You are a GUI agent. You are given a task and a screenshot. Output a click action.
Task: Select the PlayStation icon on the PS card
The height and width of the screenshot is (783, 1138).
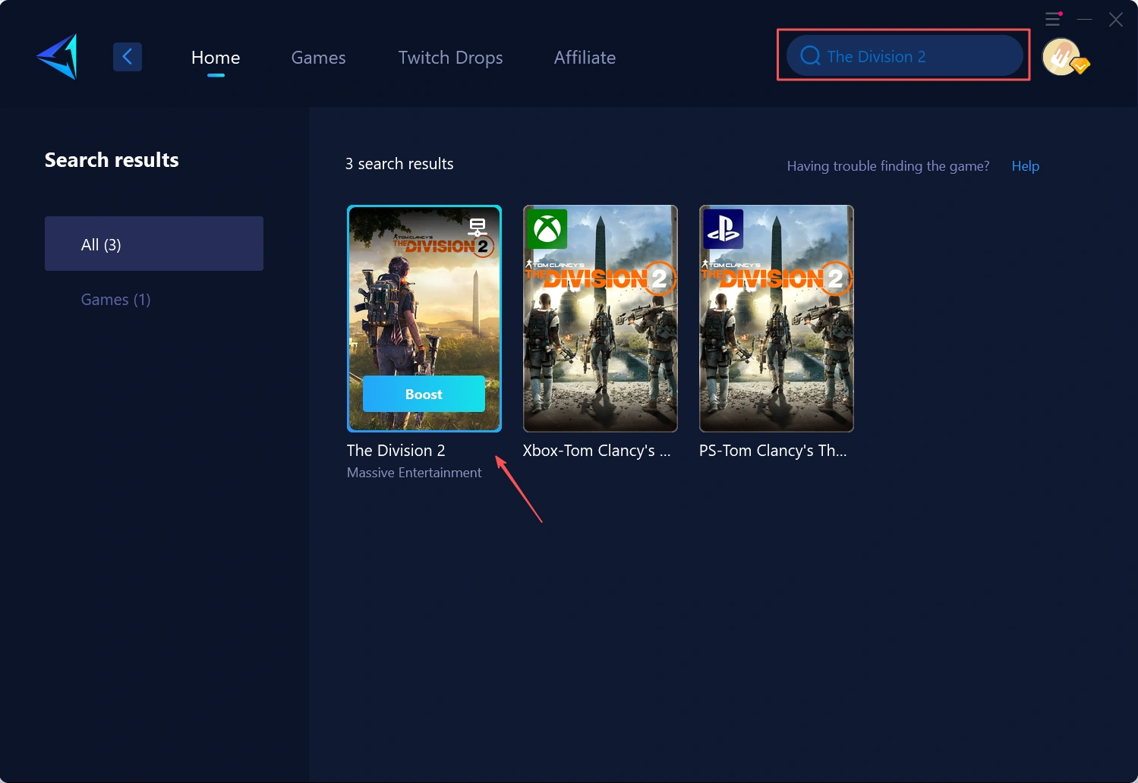click(x=723, y=229)
